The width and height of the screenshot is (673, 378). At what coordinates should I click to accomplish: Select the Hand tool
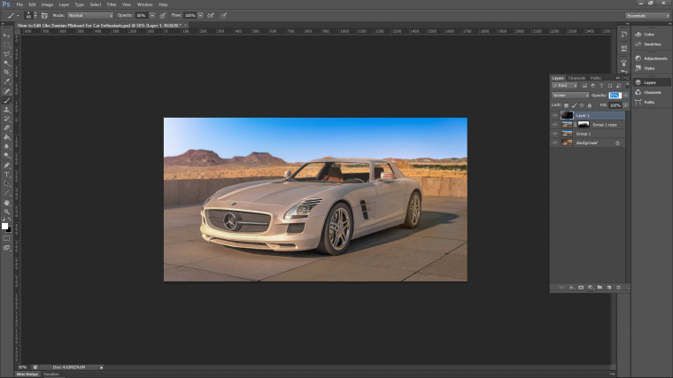6,202
